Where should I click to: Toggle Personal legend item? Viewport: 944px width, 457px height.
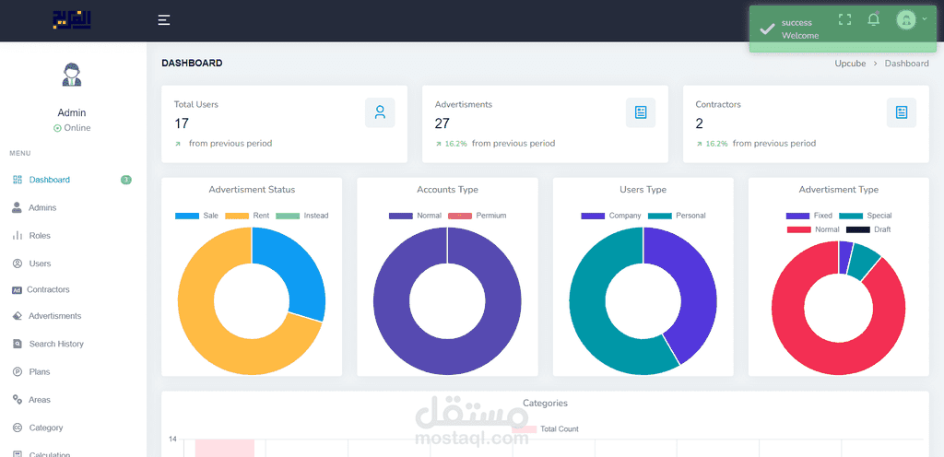[677, 216]
